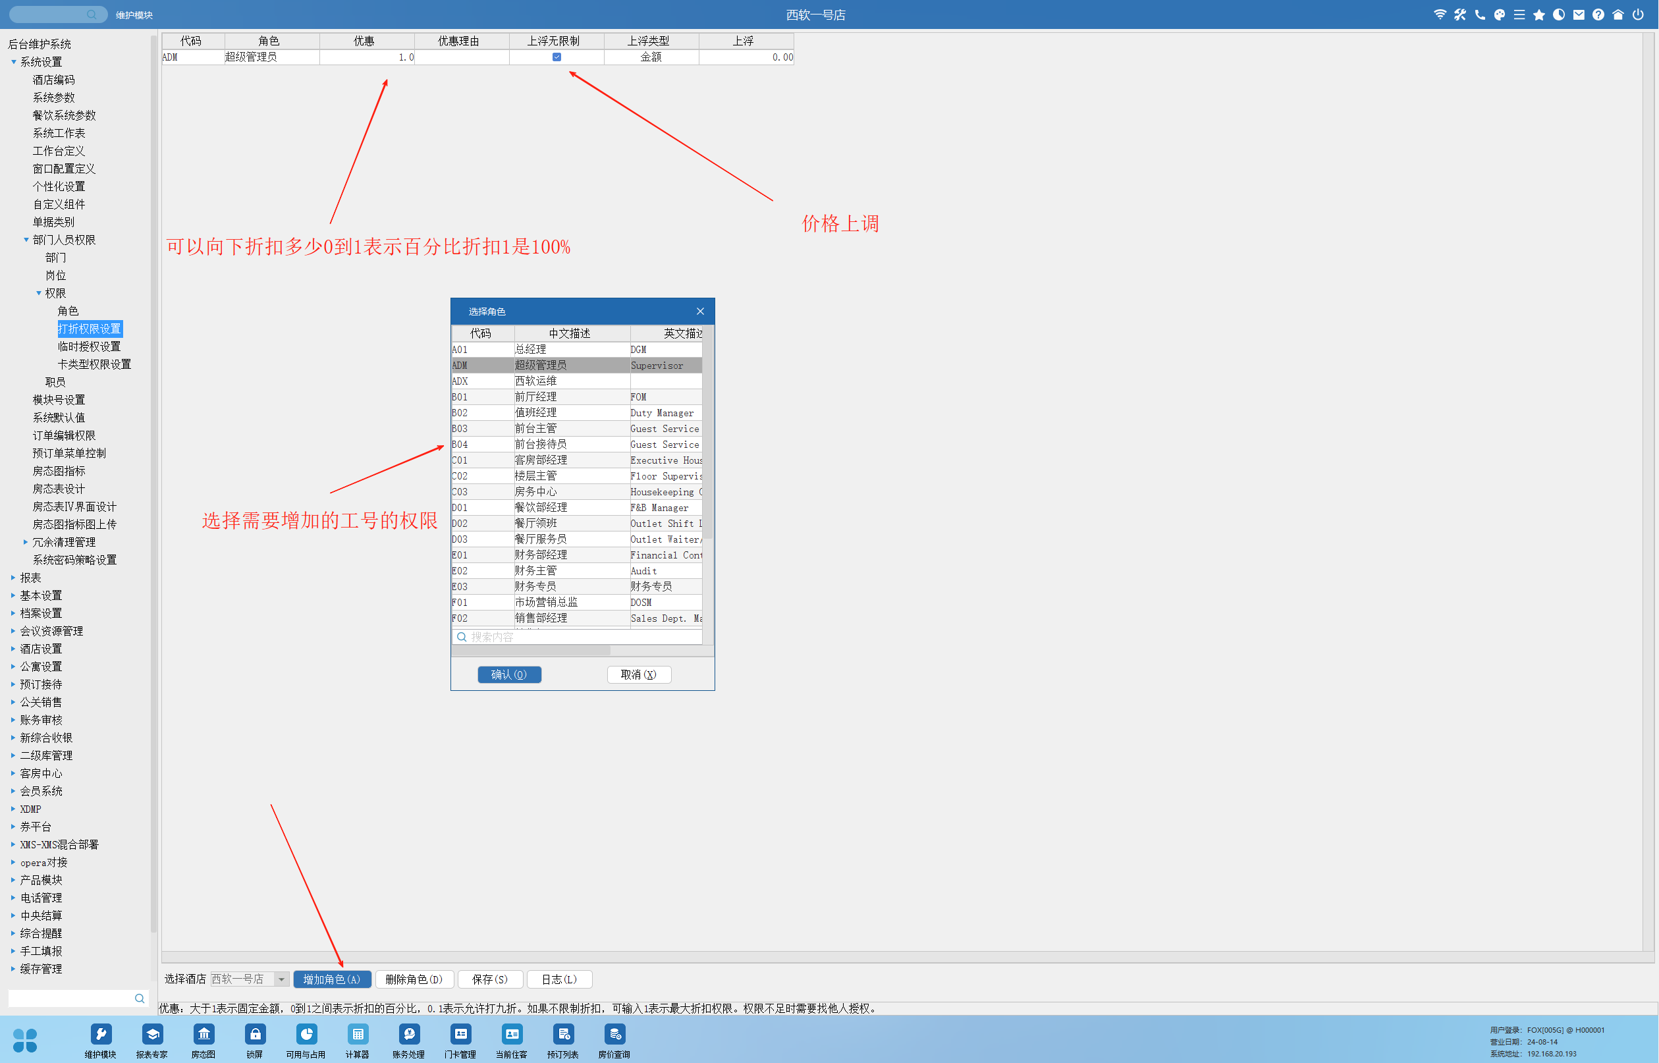Click the three-line menu icon in title bar
This screenshot has height=1063, width=1659.
[1519, 14]
